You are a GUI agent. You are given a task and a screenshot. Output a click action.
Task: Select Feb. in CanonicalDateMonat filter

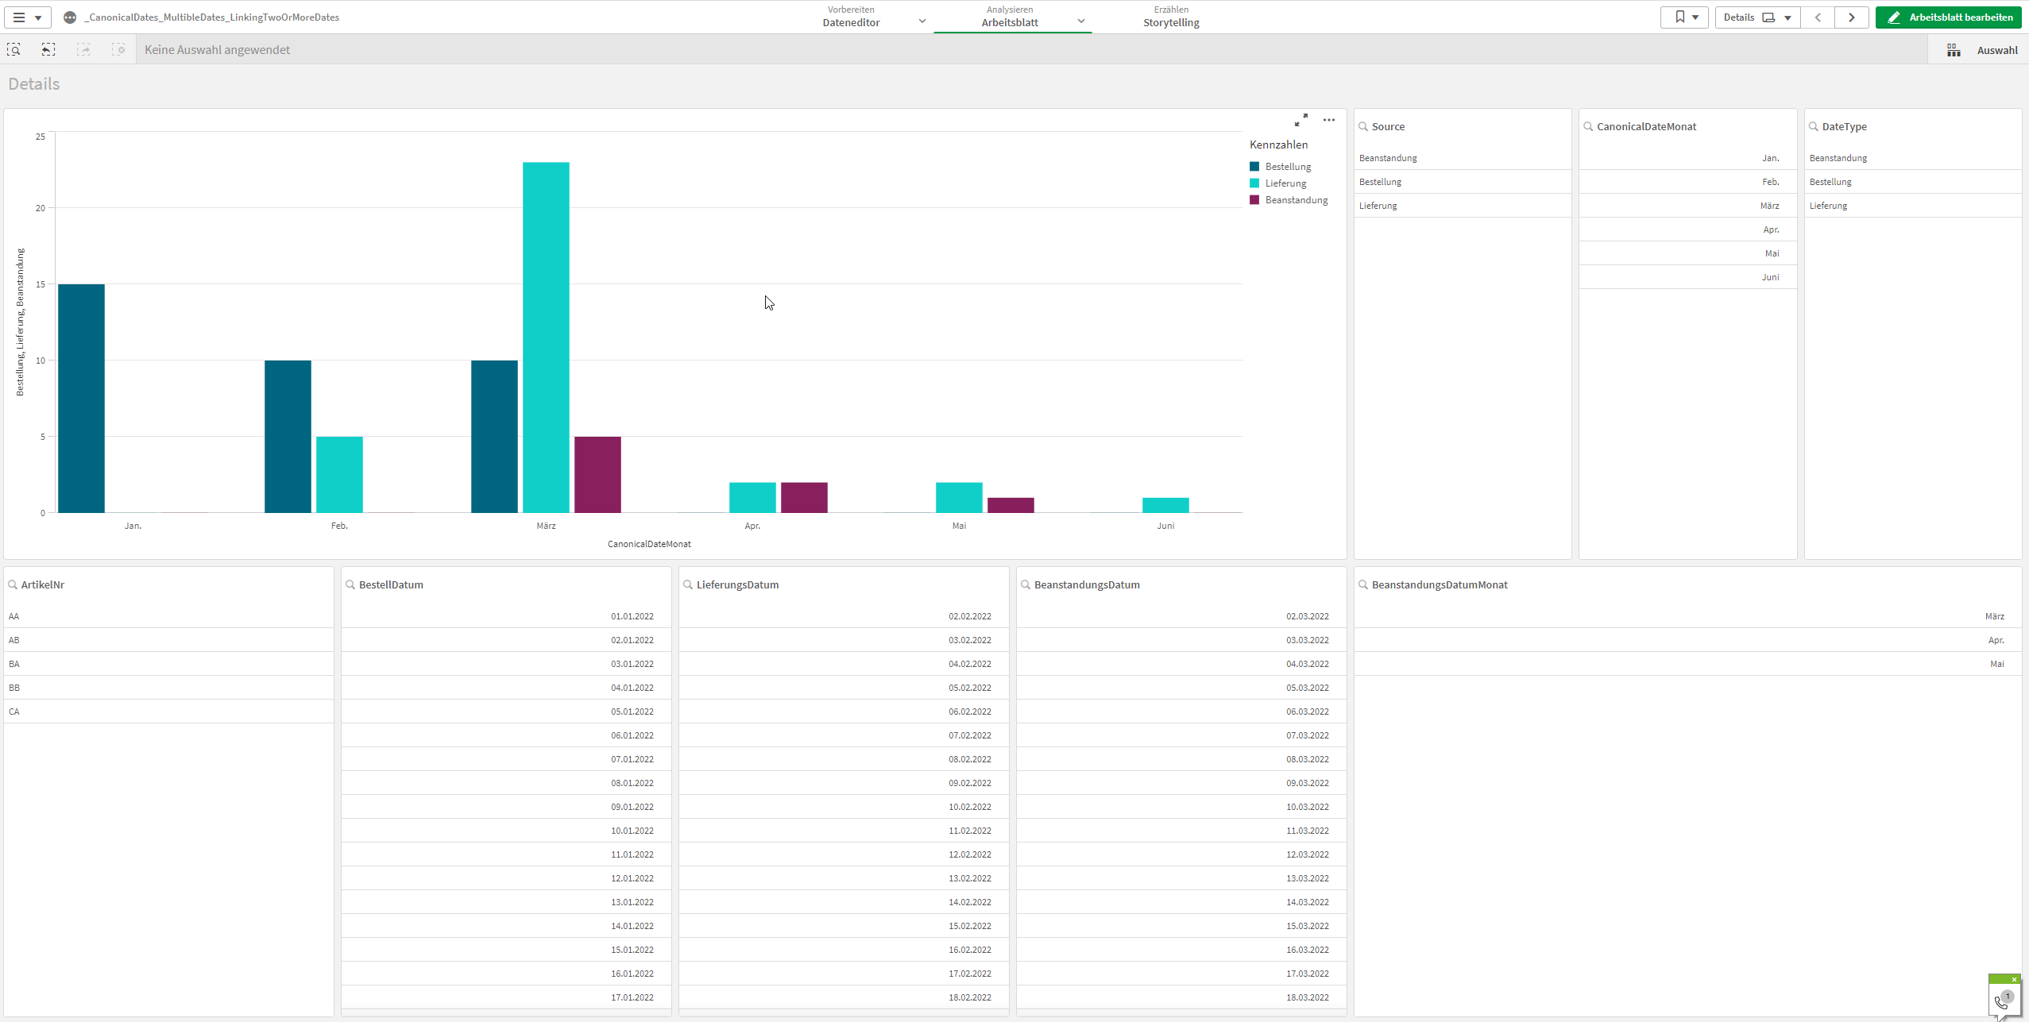1687,182
